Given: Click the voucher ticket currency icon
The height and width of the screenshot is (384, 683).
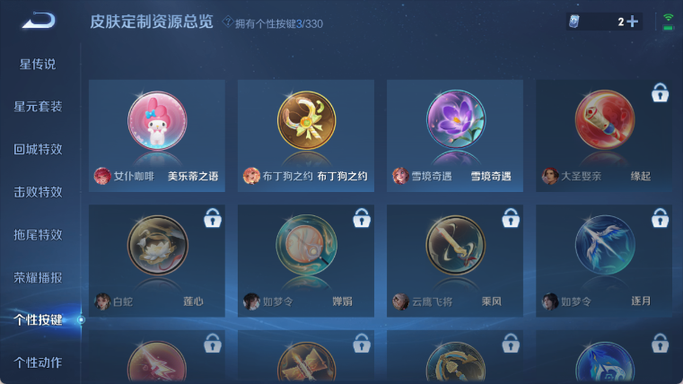Looking at the screenshot, I should (x=574, y=22).
